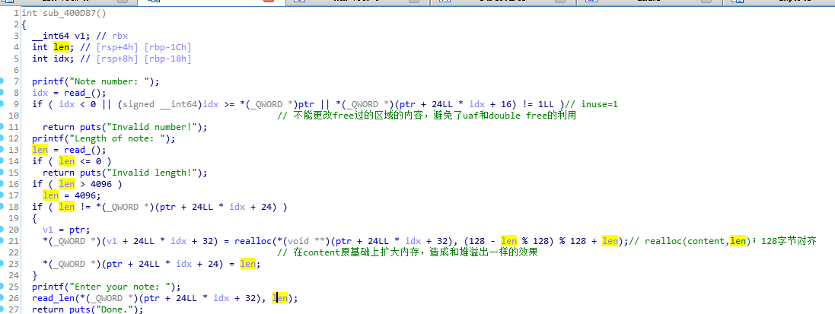The width and height of the screenshot is (835, 314).
Task: Select the blue gutter dot at line 18
Action: 4,207
